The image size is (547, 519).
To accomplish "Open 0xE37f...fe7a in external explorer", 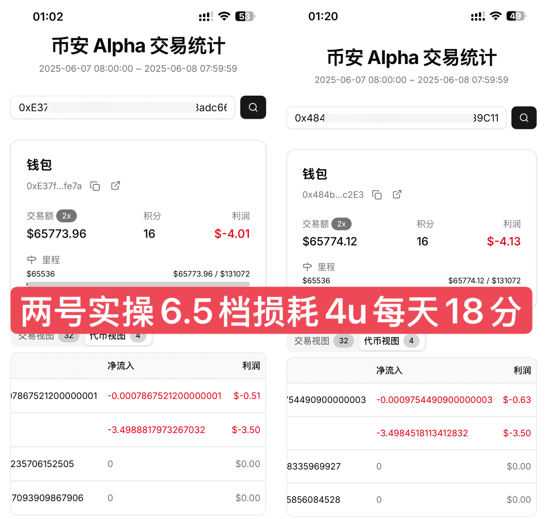I will coord(115,186).
